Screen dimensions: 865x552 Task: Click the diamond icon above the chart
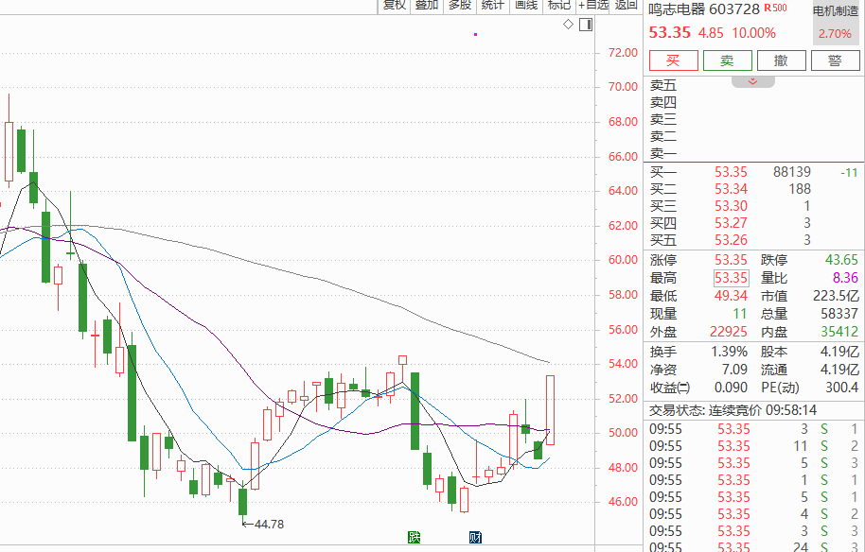[x=568, y=25]
